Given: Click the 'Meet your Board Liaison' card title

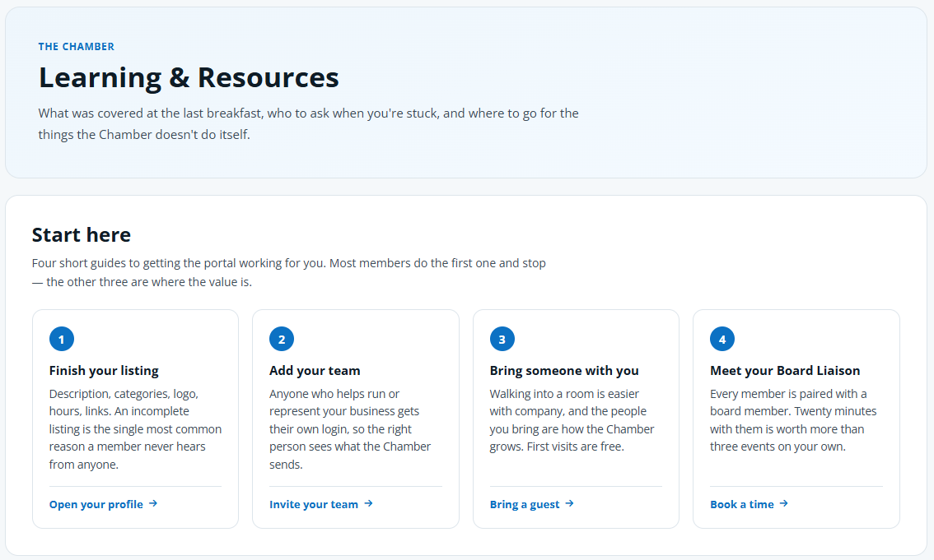Looking at the screenshot, I should (x=785, y=370).
